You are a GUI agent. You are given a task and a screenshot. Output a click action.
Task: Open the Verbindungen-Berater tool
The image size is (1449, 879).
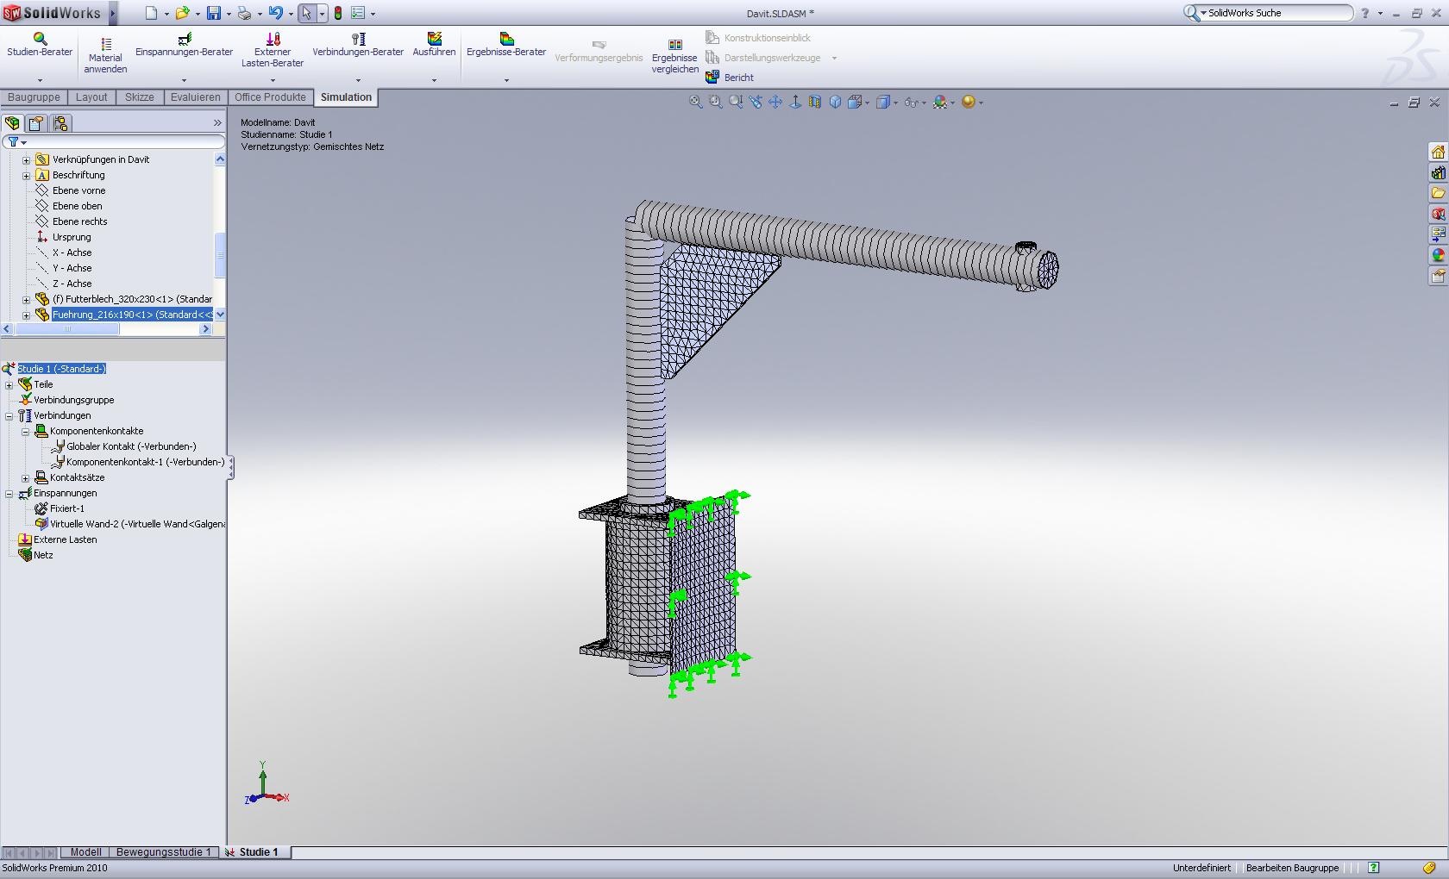(358, 45)
